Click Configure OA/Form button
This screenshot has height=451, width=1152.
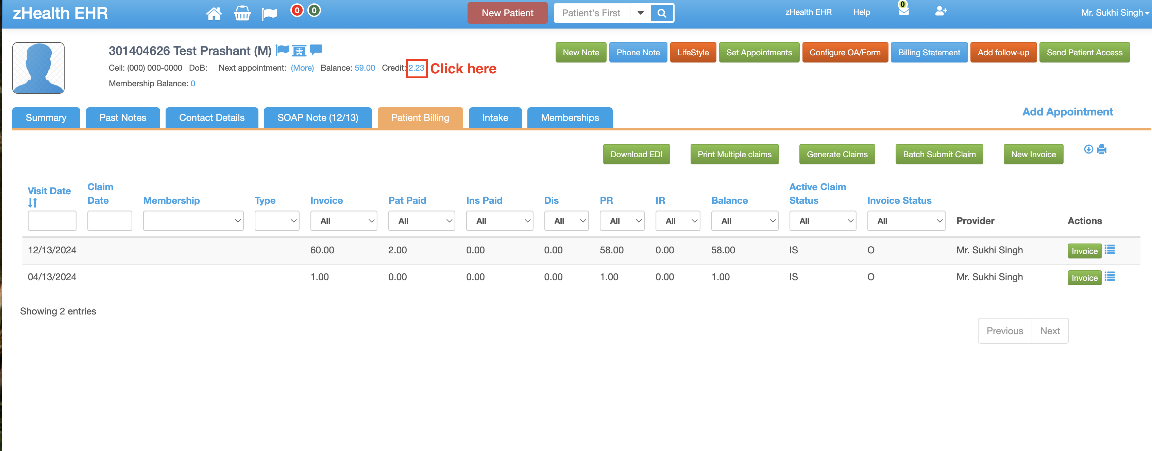pos(845,52)
